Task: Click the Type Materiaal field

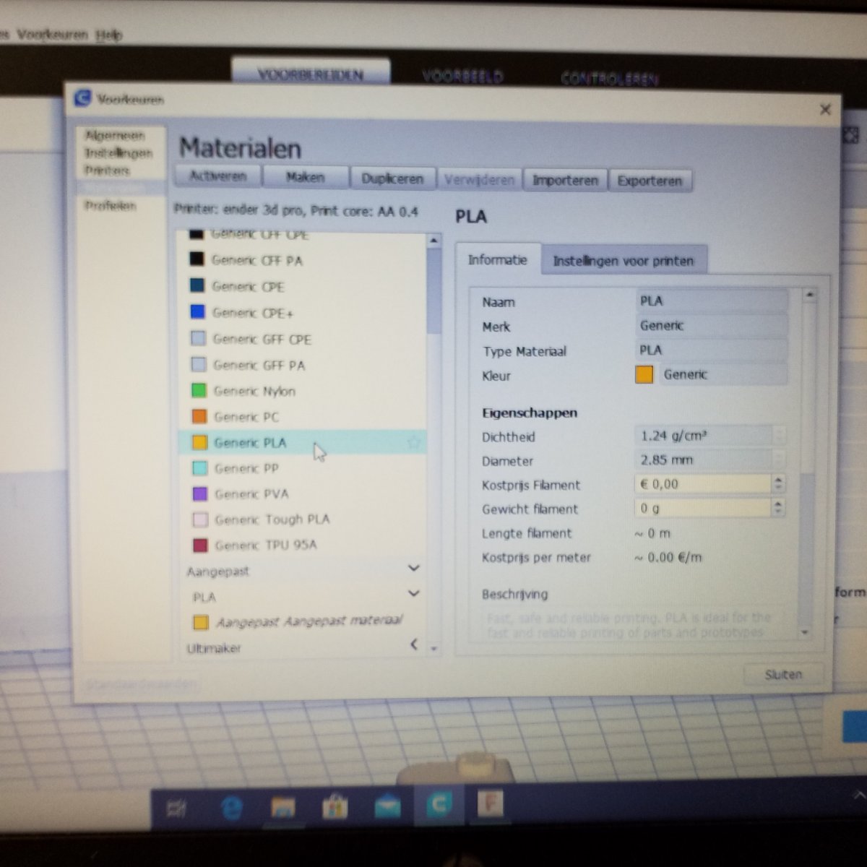Action: 712,350
